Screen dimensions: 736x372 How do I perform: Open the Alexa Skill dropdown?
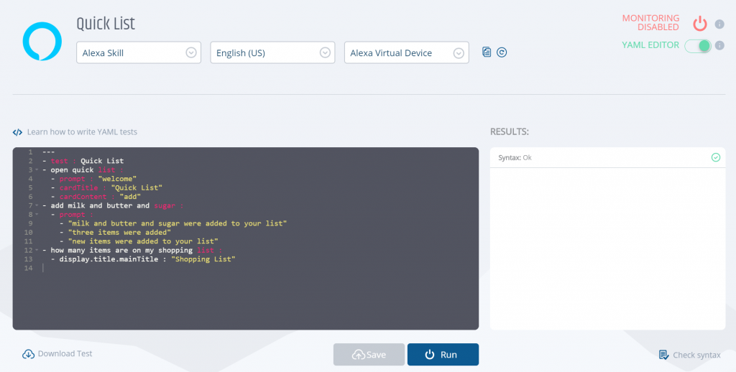(x=139, y=52)
